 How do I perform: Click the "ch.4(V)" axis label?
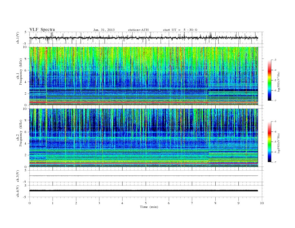[18, 191]
